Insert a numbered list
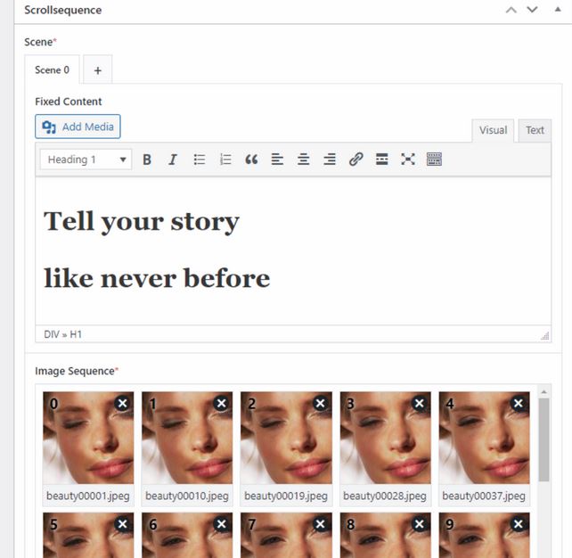The image size is (572, 558). click(x=225, y=160)
